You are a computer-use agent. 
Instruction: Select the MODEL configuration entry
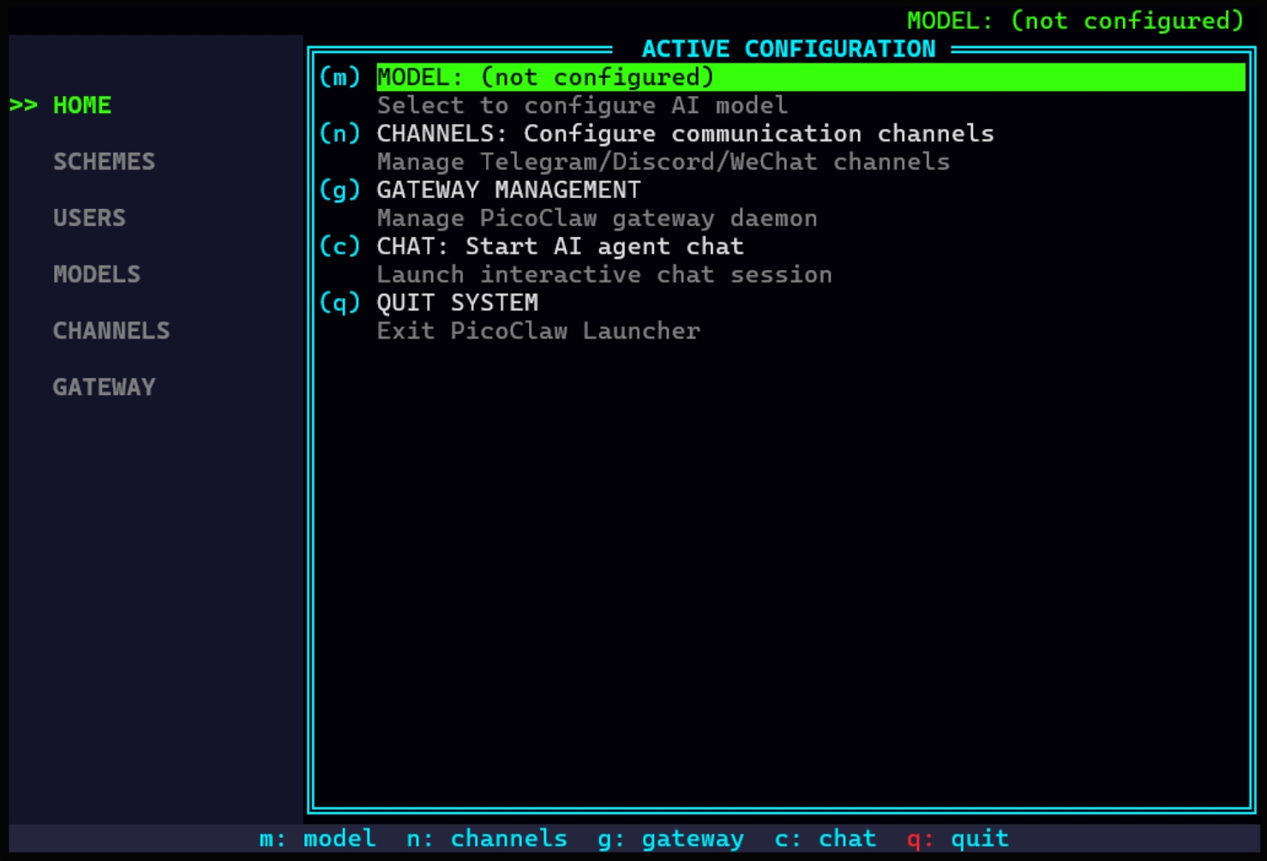pos(543,77)
